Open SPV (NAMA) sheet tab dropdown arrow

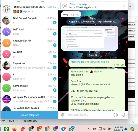point(19,121)
